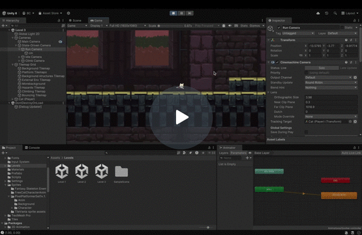Open the Unity cloud services icon

tap(318, 13)
